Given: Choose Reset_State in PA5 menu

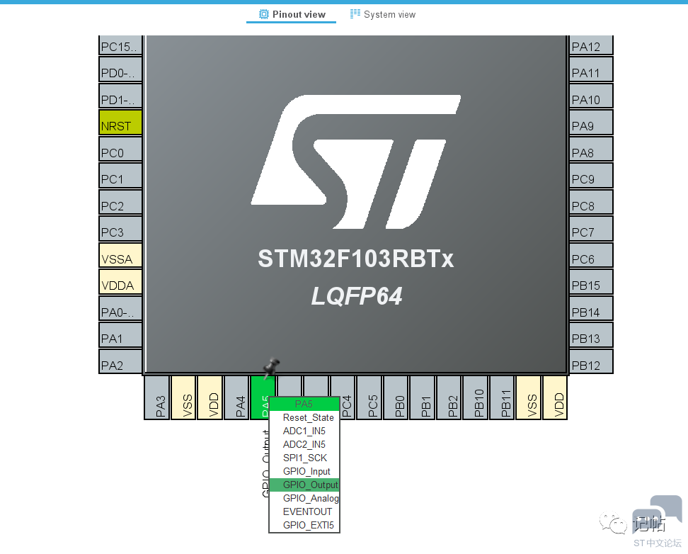Looking at the screenshot, I should (304, 417).
